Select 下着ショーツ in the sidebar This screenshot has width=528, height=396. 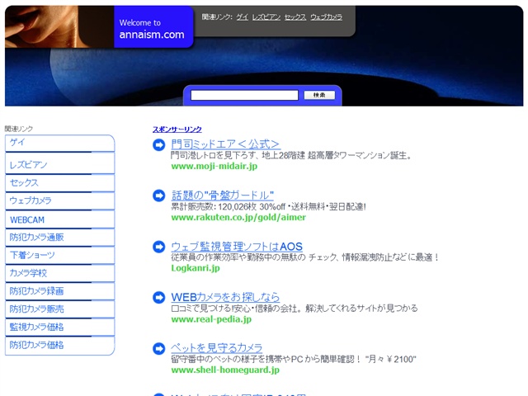point(60,255)
